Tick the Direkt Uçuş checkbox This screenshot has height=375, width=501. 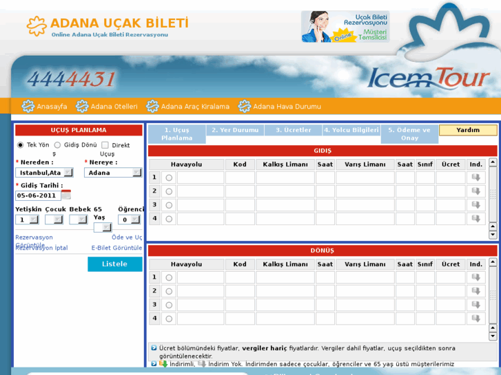(x=105, y=145)
